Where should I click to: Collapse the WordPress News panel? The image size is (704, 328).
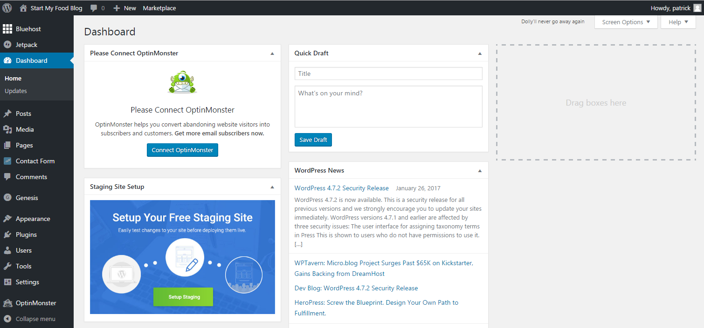point(480,171)
